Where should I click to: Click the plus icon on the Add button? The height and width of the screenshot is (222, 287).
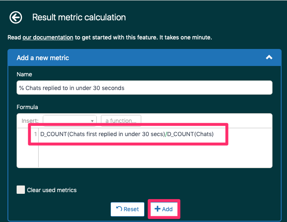tap(157, 209)
